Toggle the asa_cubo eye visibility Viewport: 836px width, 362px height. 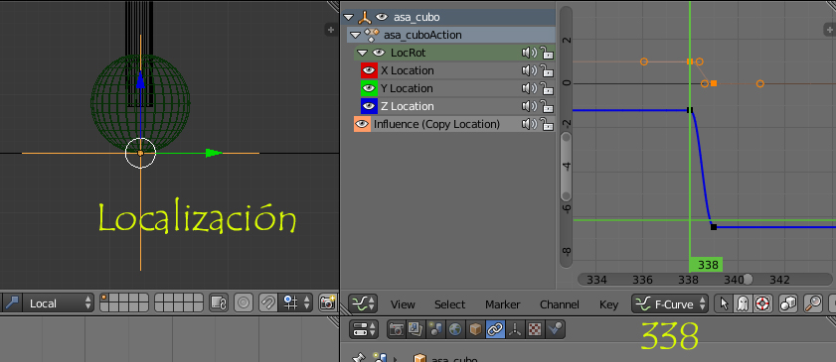click(381, 17)
